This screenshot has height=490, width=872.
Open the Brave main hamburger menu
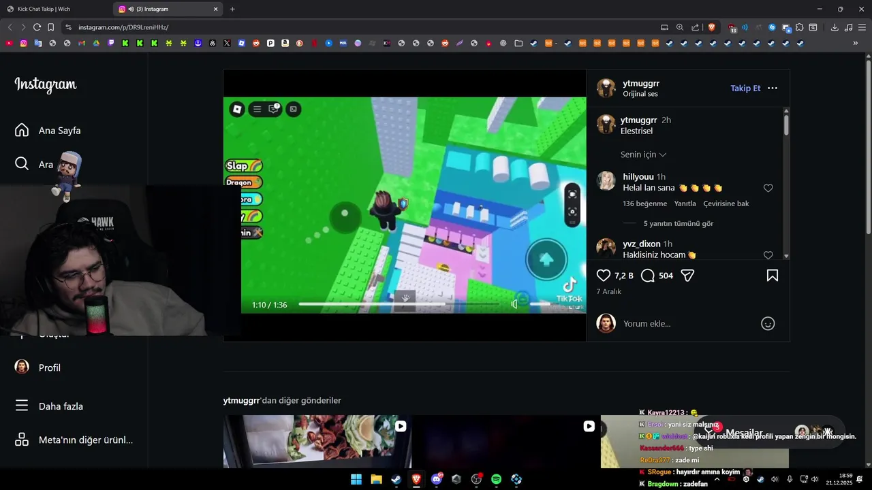pos(862,27)
